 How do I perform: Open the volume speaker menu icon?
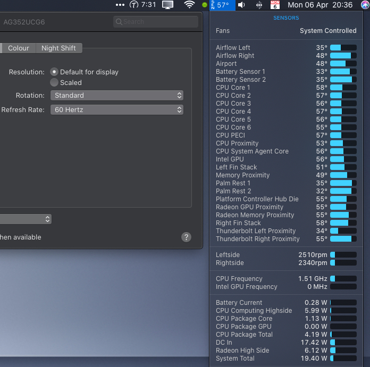tap(241, 5)
